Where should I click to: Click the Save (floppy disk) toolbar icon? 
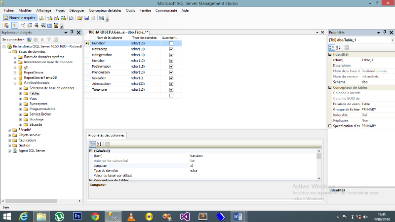click(86, 18)
